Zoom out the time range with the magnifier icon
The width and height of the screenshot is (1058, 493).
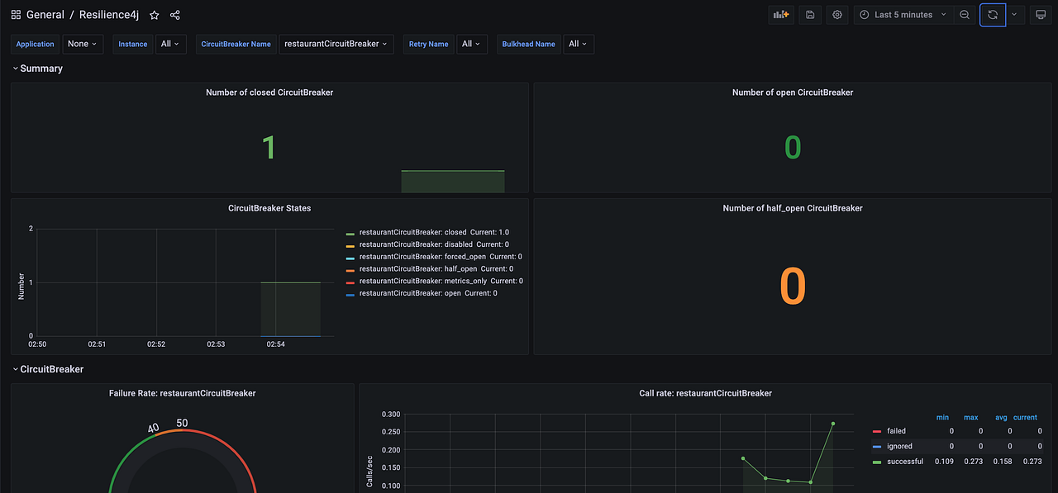click(x=964, y=14)
